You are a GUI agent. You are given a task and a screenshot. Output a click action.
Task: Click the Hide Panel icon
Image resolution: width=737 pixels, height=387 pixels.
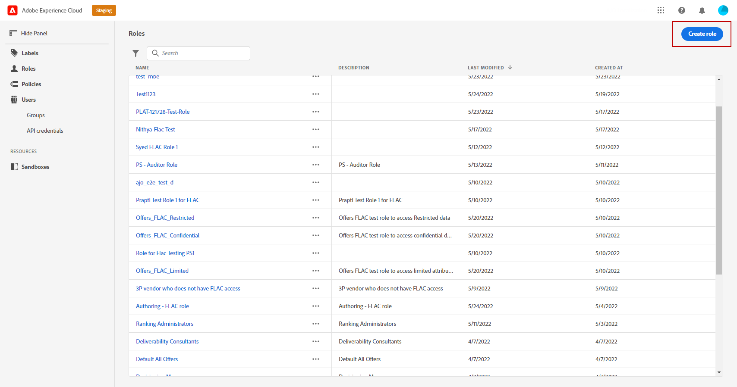[13, 33]
